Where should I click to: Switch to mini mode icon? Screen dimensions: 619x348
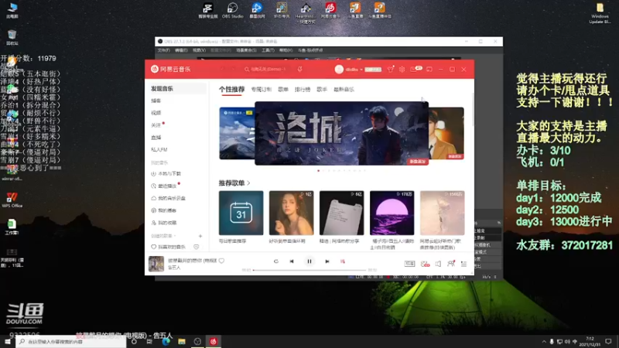[x=429, y=69]
